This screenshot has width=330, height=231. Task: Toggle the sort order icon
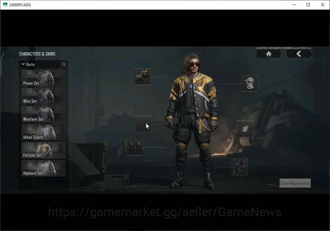63,64
